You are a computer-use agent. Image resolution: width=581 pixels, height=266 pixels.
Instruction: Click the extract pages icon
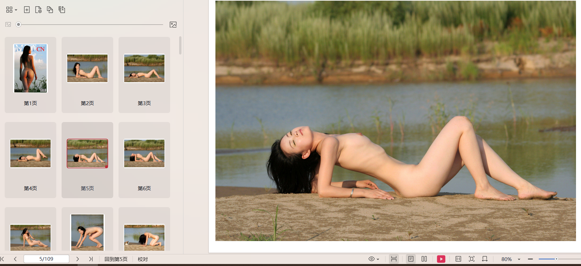[x=62, y=10]
